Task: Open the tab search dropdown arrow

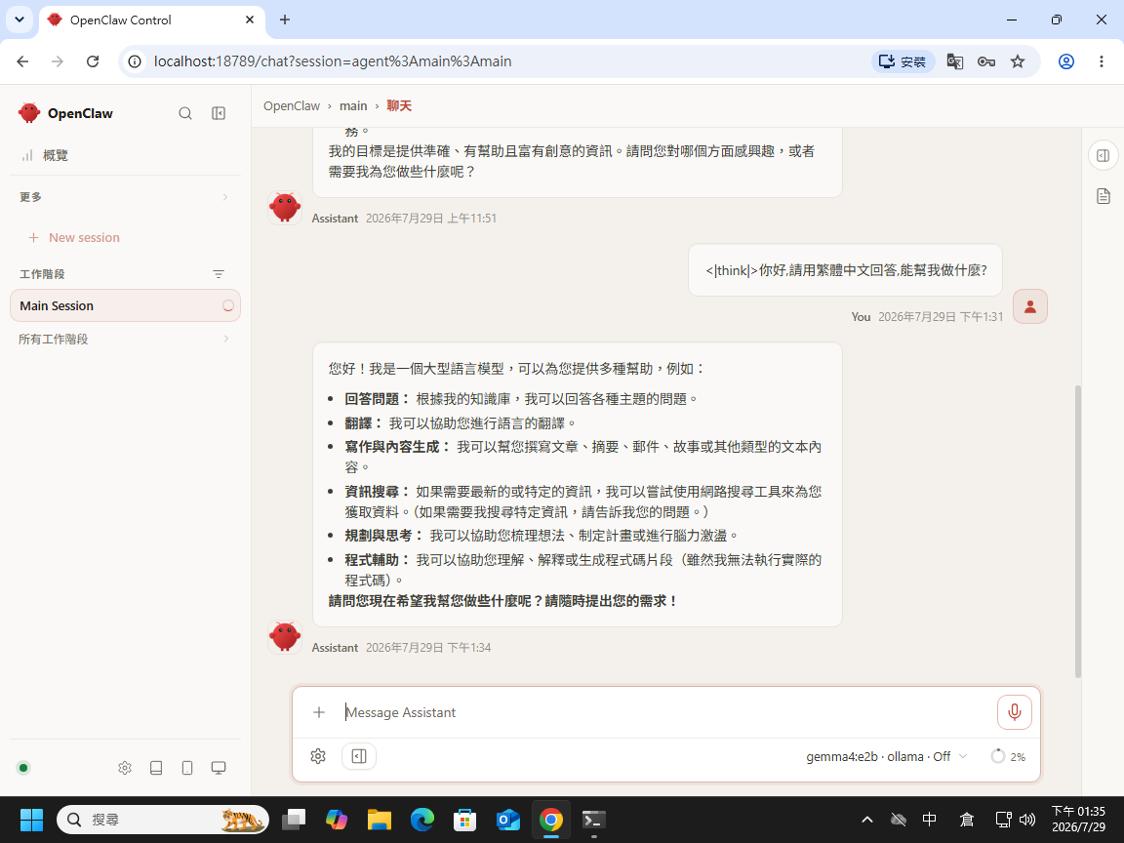Action: 20,20
